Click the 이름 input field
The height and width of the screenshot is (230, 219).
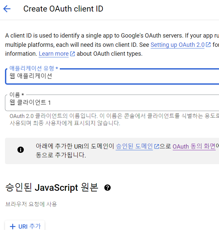112,103
